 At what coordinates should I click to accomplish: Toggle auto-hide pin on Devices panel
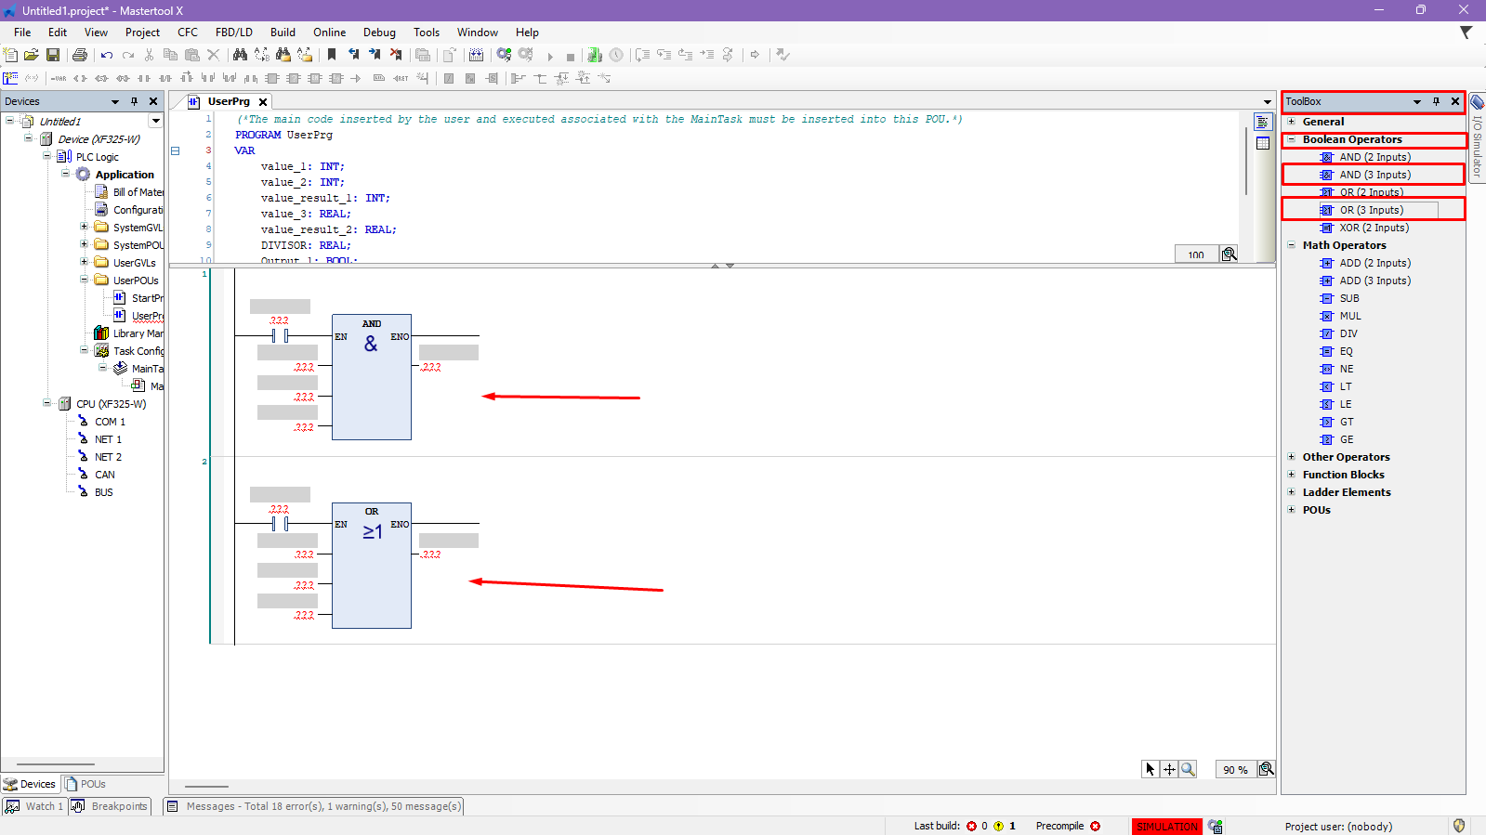click(134, 101)
